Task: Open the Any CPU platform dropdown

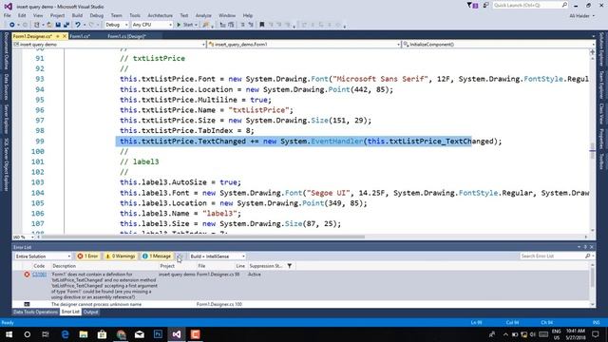Action: [152, 25]
